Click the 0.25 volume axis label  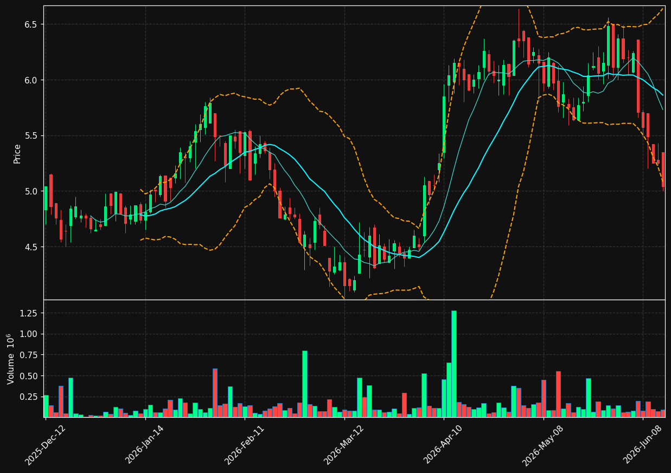(x=28, y=397)
